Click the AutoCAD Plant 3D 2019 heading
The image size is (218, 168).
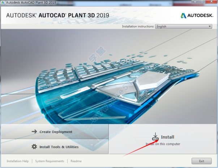57,15
